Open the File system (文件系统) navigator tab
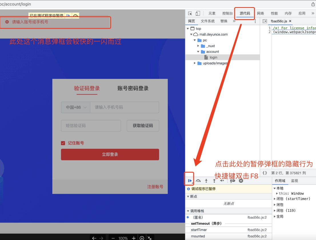 pos(208,21)
